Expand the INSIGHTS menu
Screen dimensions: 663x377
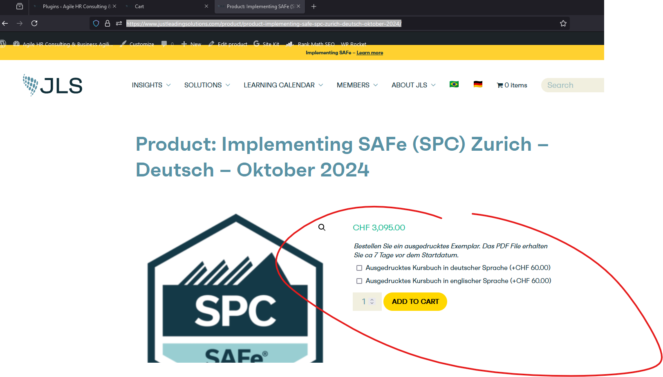151,85
